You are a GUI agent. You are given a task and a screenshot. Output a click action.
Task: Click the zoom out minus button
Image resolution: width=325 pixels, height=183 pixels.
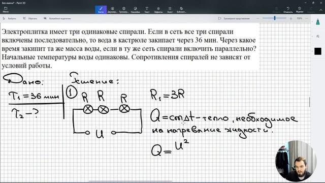click(258, 18)
